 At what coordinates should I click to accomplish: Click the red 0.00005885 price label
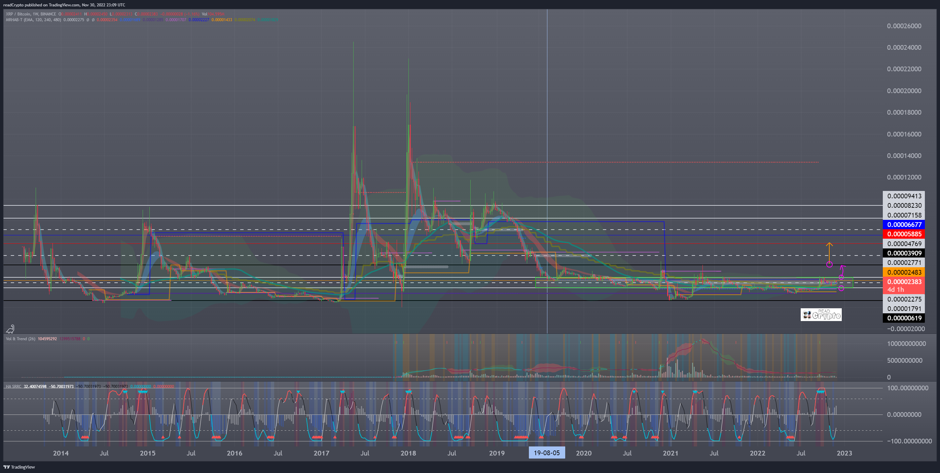[904, 234]
